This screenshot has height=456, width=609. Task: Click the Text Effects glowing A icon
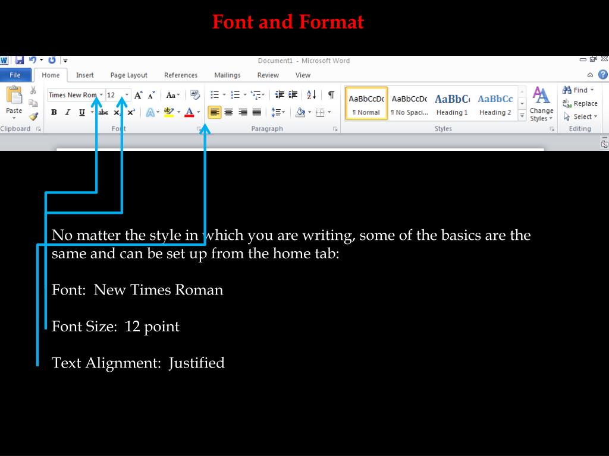coord(150,112)
